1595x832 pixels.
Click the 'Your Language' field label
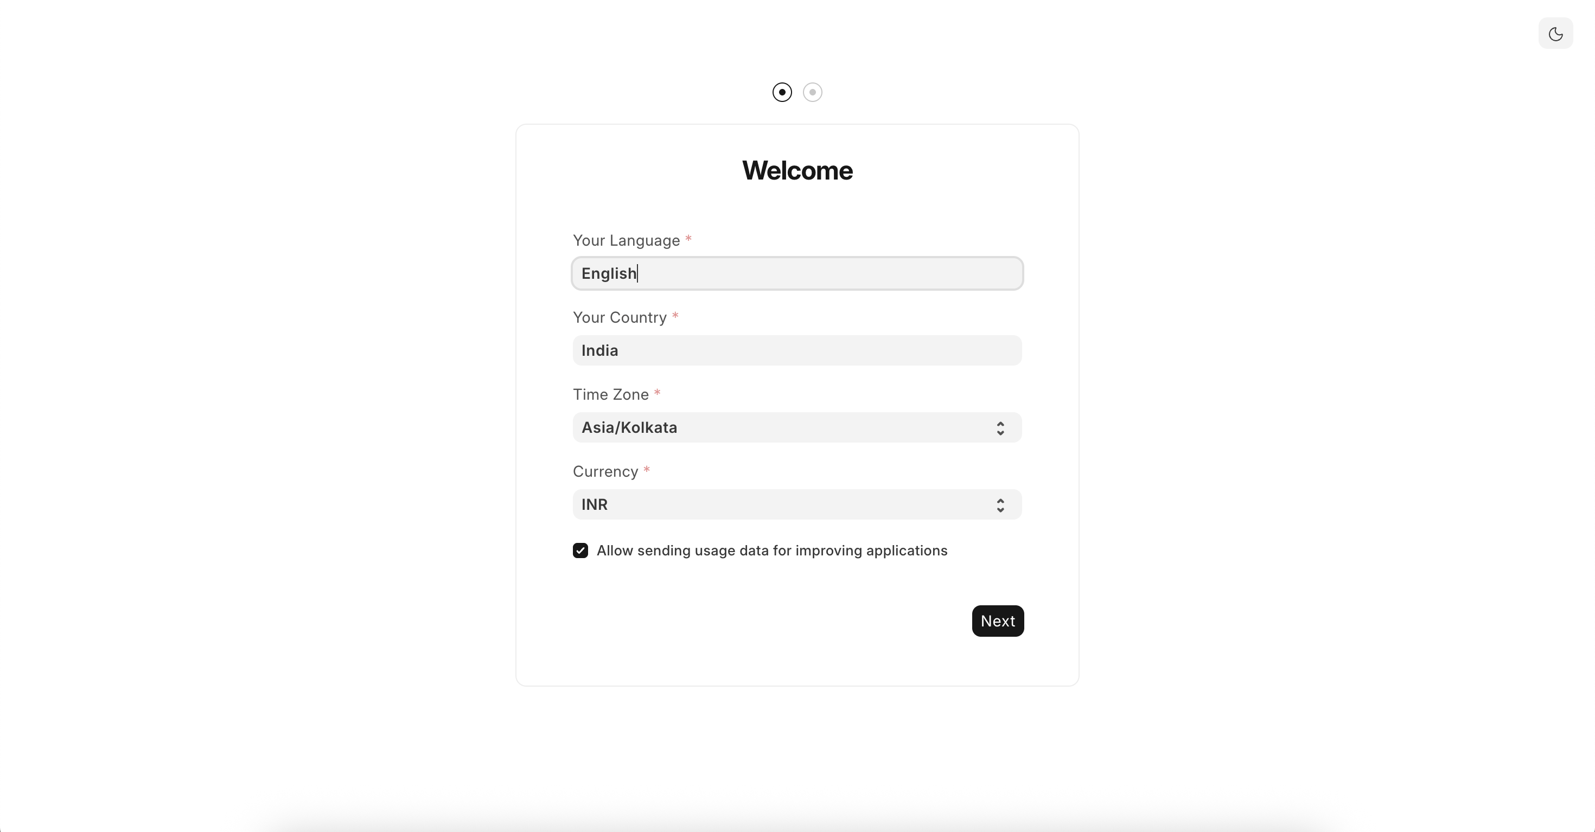[626, 241]
